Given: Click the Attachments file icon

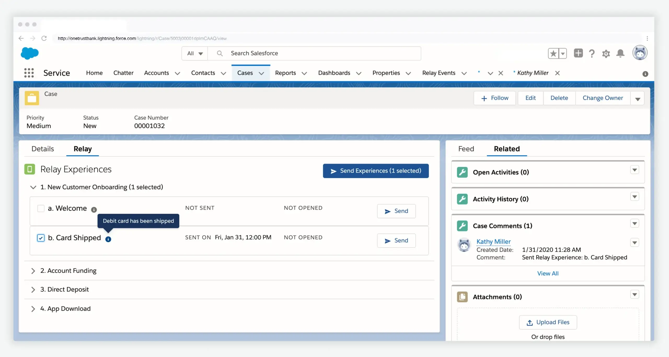Looking at the screenshot, I should 462,297.
